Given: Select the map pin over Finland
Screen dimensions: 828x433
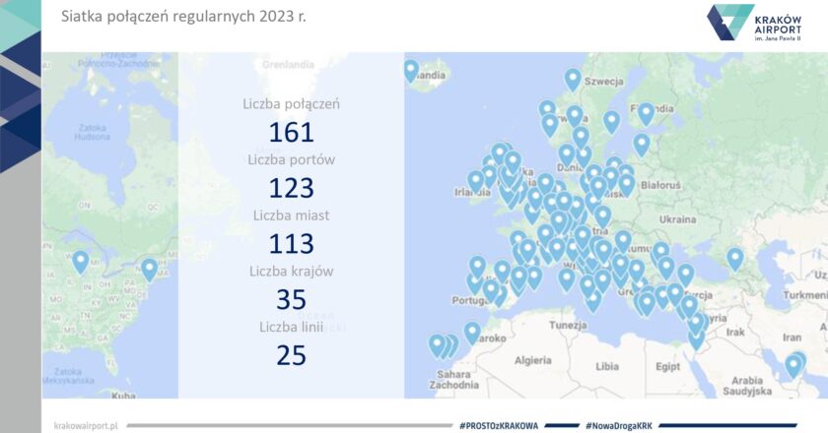Looking at the screenshot, I should tap(646, 113).
